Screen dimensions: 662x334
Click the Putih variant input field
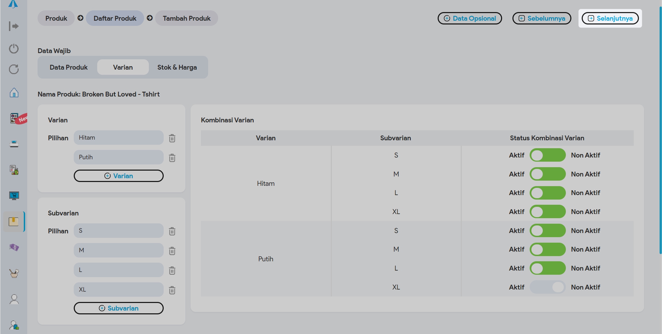119,157
